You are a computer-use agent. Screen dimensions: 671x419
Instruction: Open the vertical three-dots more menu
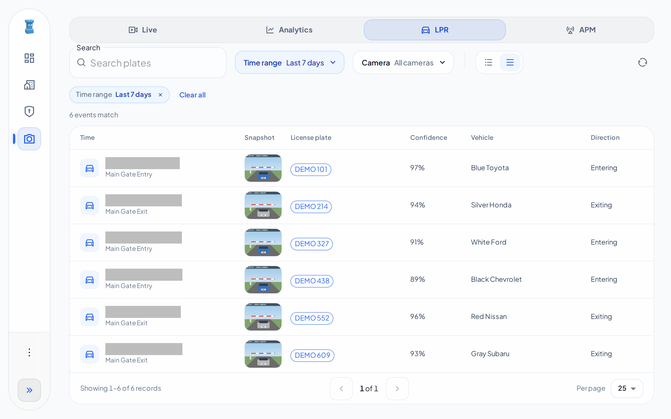(29, 352)
